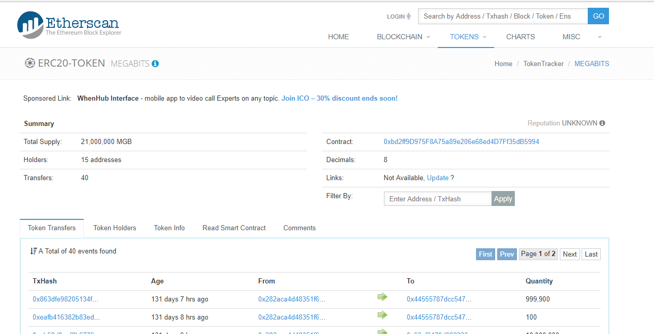Go to the First page

tap(485, 254)
